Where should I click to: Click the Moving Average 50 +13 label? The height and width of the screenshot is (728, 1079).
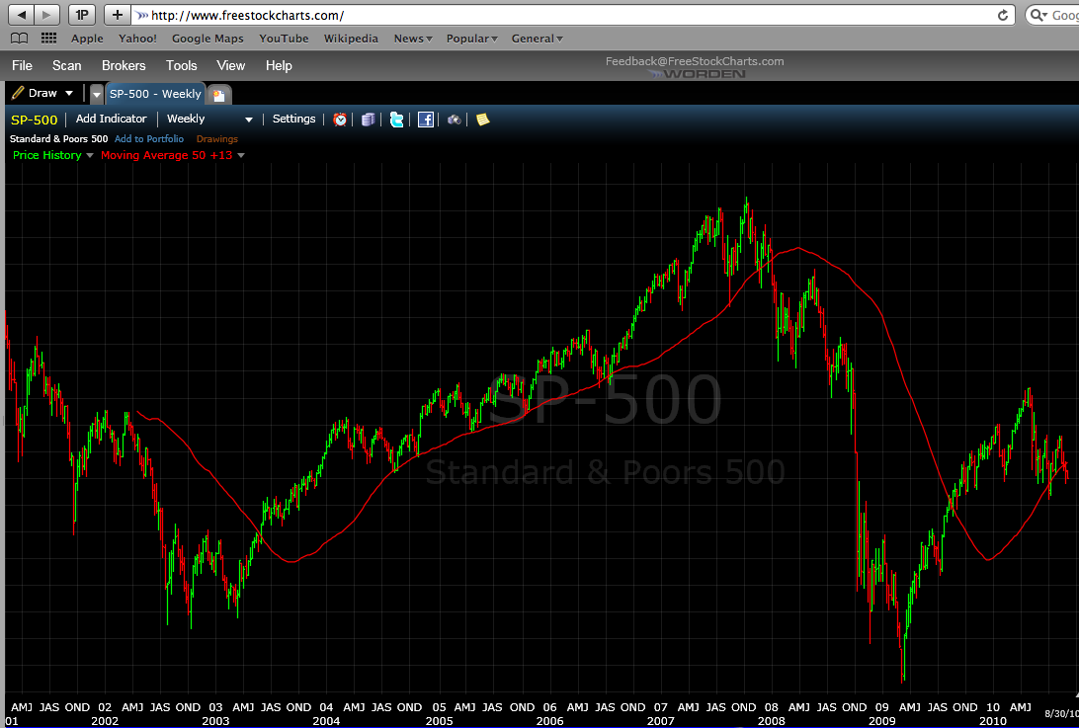(167, 155)
